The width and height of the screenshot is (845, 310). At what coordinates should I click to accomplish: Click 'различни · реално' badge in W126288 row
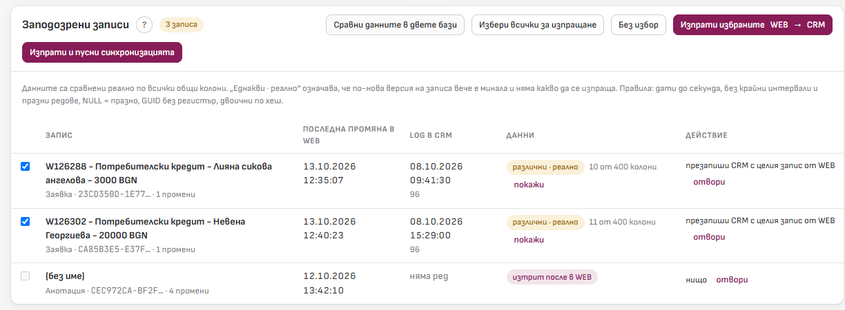coord(546,167)
